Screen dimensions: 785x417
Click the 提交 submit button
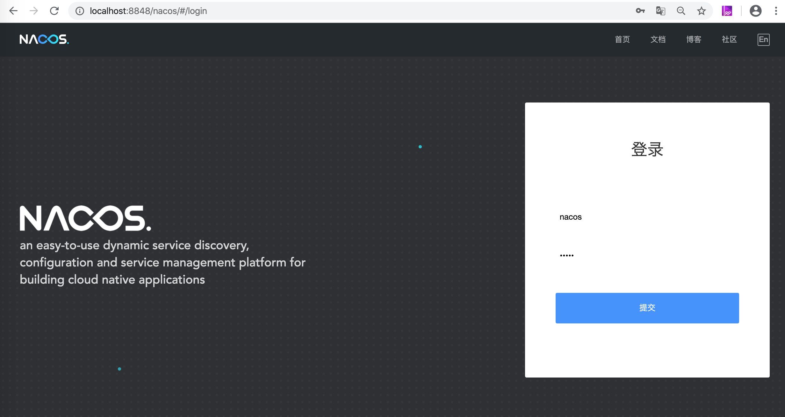point(647,308)
